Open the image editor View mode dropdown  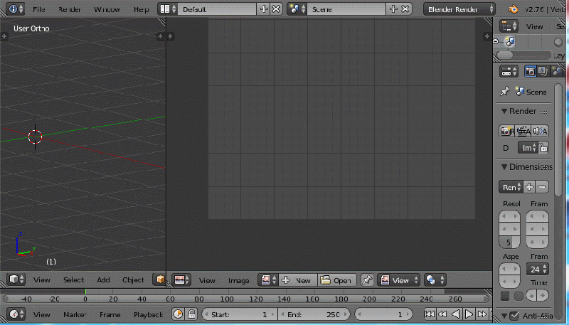[398, 280]
